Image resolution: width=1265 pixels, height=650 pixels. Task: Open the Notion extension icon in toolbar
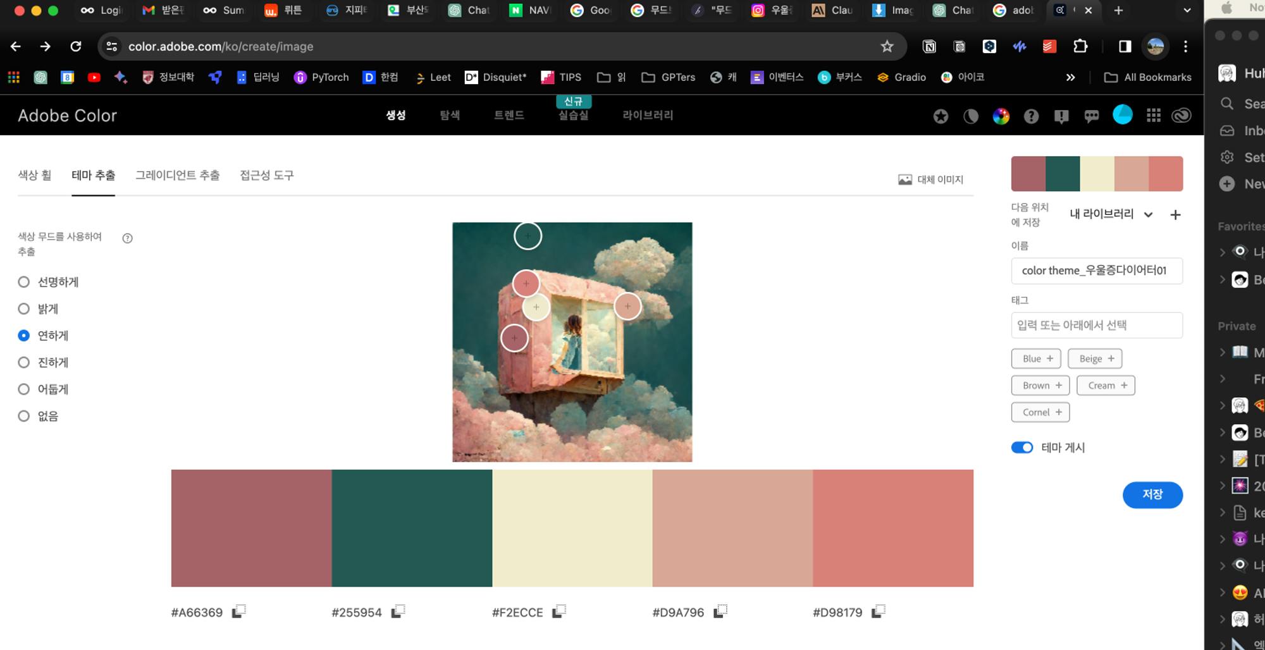pyautogui.click(x=929, y=46)
